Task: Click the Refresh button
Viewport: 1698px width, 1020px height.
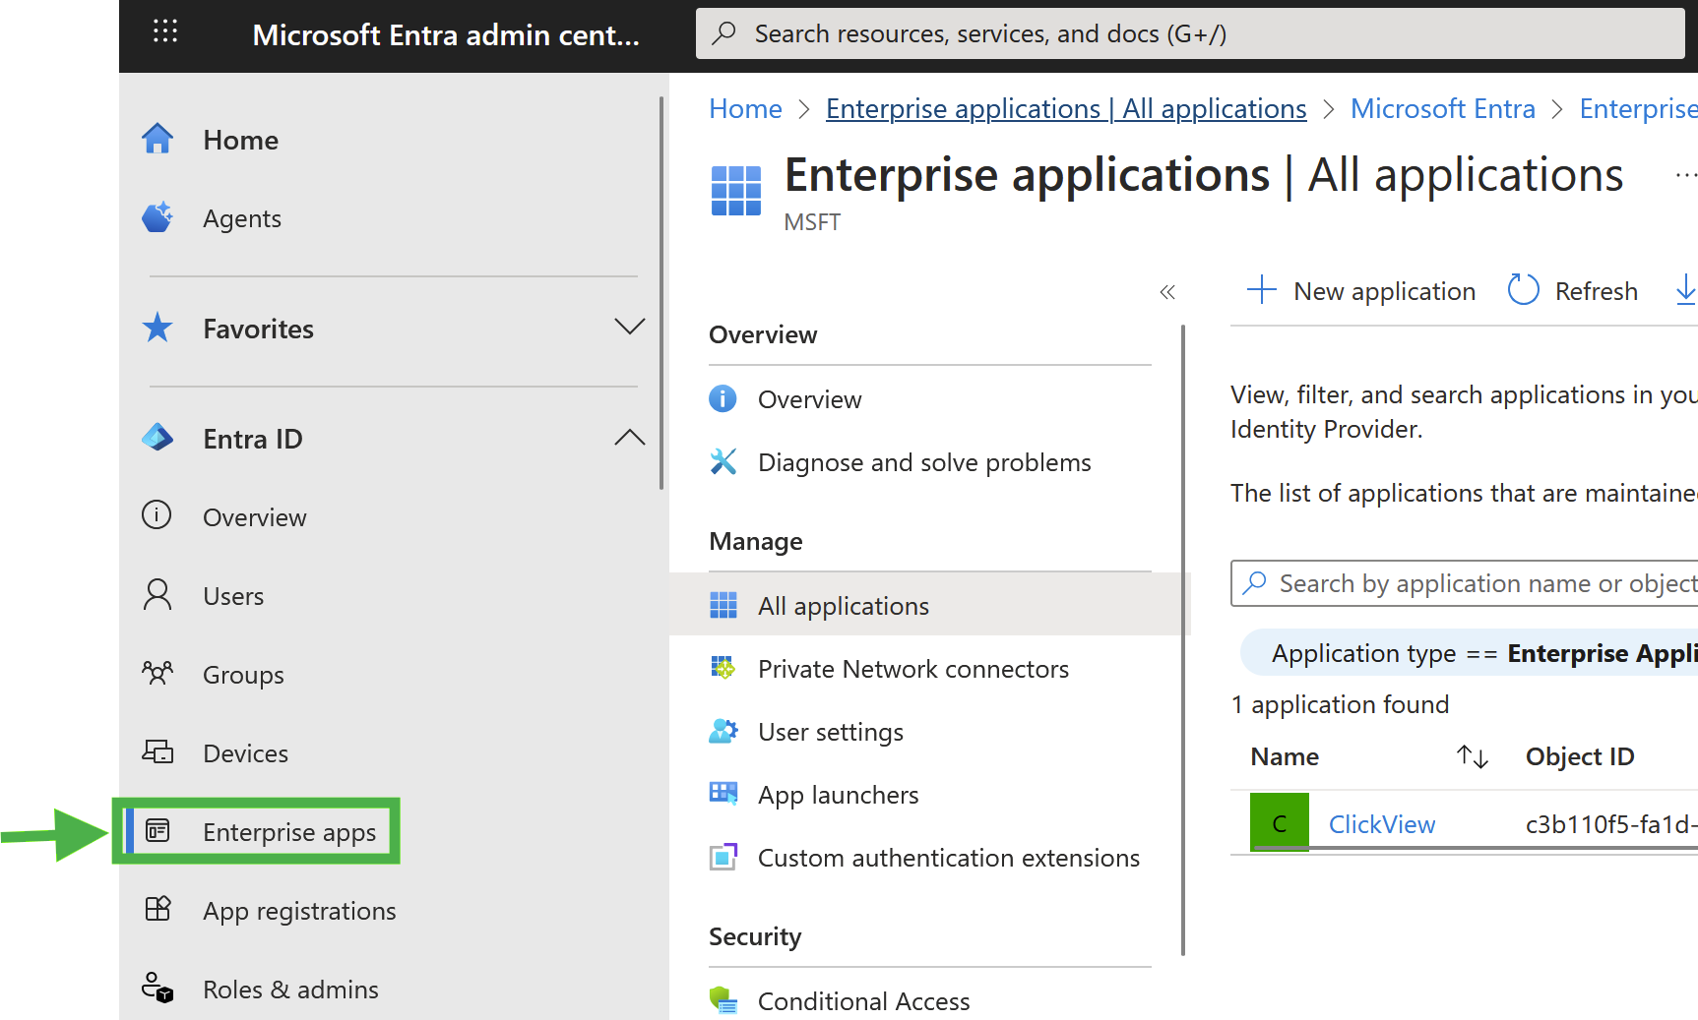Action: [x=1573, y=291]
